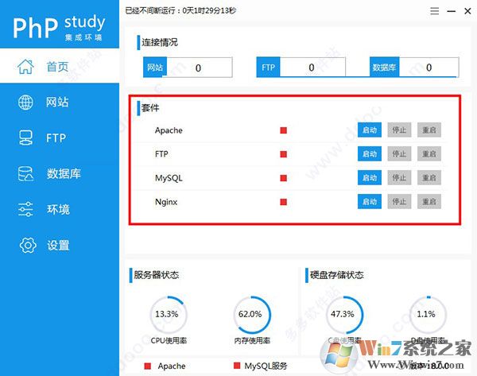Open the 首页 menu item
The height and width of the screenshot is (376, 477).
pos(60,66)
